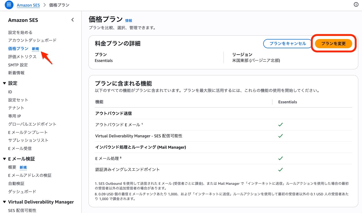Viewport: 362px width, 213px height.
Task: Click the checkmark in 認証済みイングレスエンドポイント row
Action: (281, 170)
